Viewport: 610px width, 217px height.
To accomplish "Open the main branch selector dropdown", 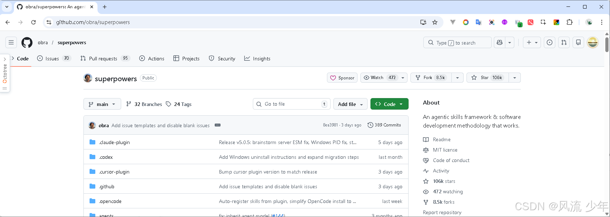I will tap(102, 104).
